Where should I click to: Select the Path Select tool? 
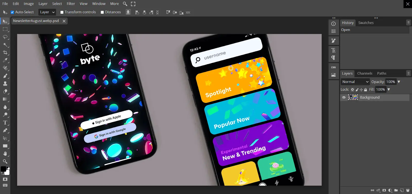point(5,138)
